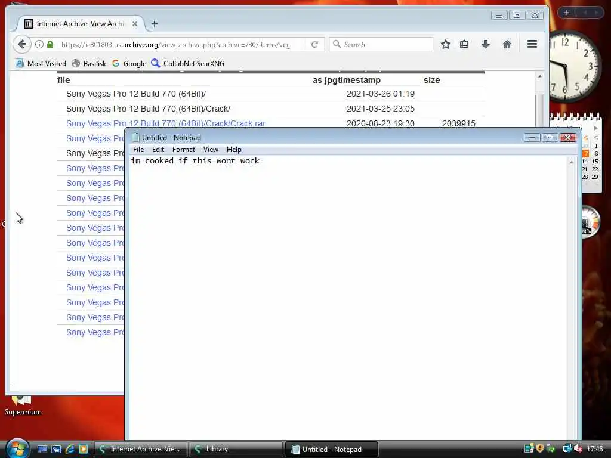Click the green padlock security icon
Image resolution: width=611 pixels, height=458 pixels.
click(50, 44)
